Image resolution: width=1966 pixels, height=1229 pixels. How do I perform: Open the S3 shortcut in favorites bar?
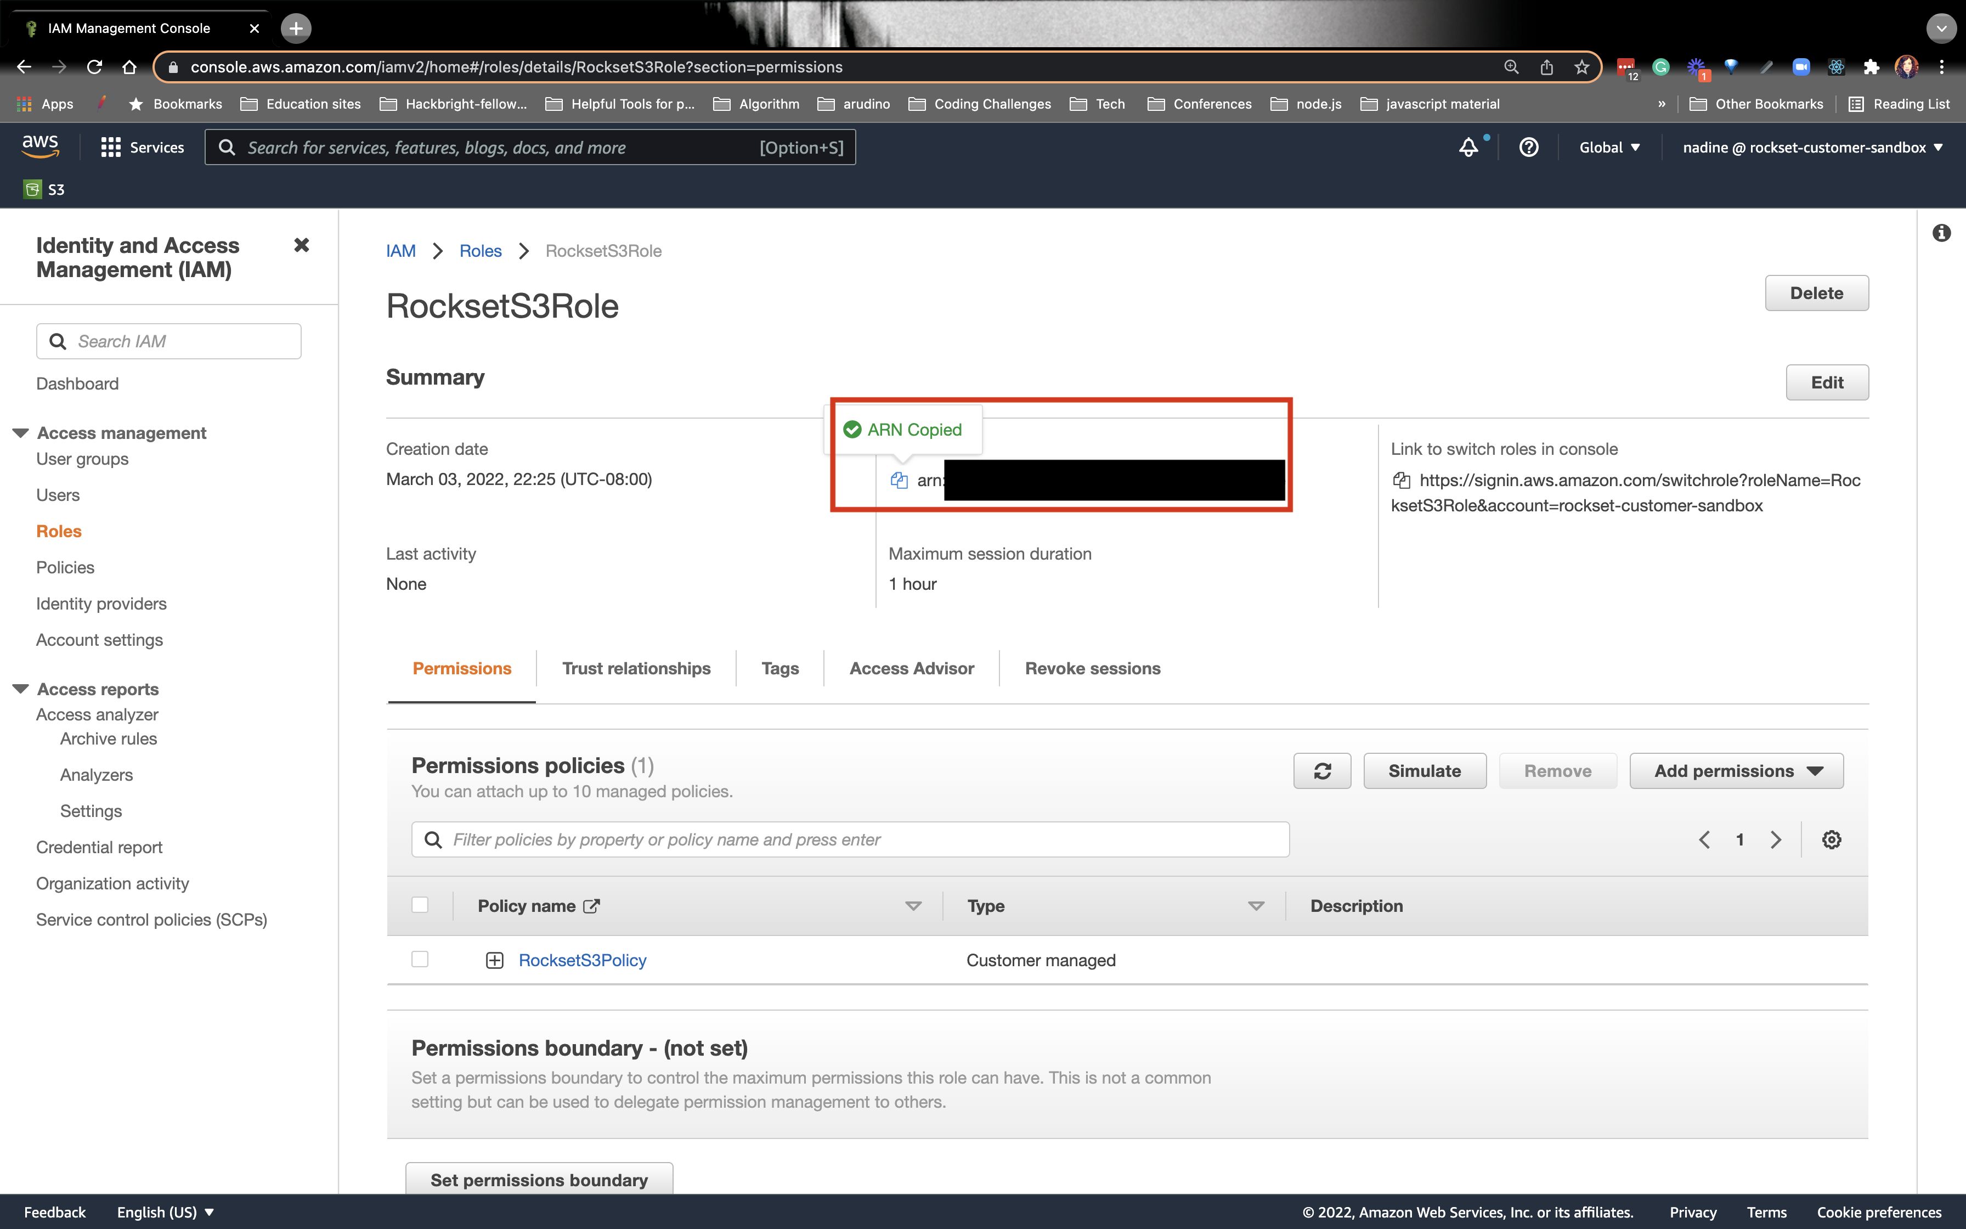(x=44, y=189)
